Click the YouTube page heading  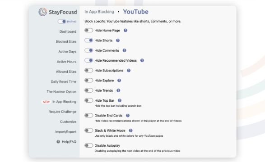tap(136, 12)
